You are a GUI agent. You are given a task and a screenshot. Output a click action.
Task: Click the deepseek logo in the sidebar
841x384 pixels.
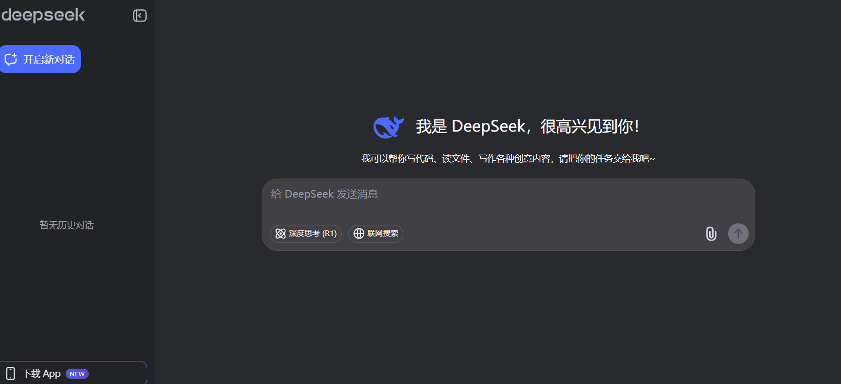pyautogui.click(x=43, y=15)
